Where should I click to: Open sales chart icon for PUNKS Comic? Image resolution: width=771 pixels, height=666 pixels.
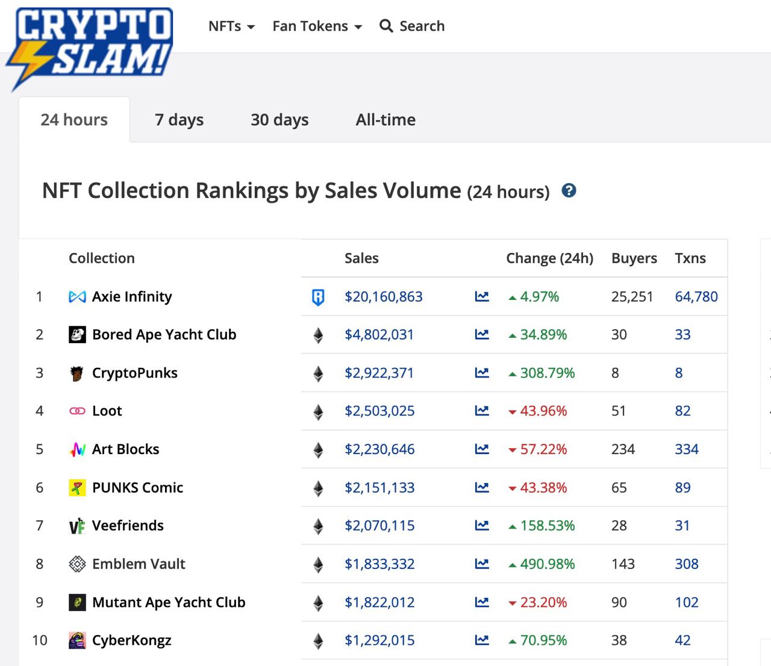click(482, 487)
